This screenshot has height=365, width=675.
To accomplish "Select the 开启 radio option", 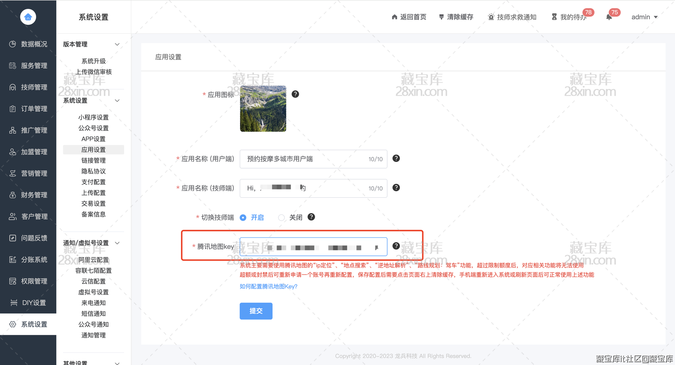I will [243, 218].
